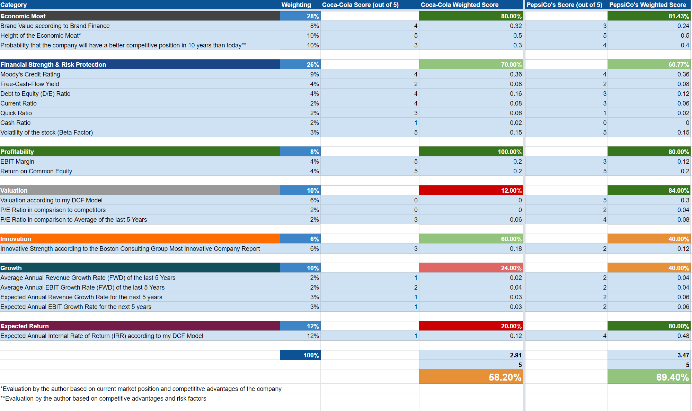The height and width of the screenshot is (411, 692).
Task: Select the Coca-Cola Weighted Score header
Action: [471, 5]
